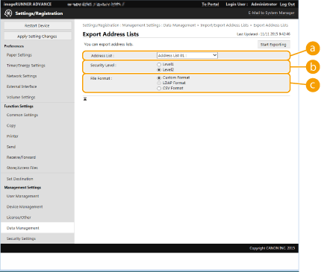The image size is (321, 272).
Task: Open the Address List dropdown
Action: coord(187,55)
